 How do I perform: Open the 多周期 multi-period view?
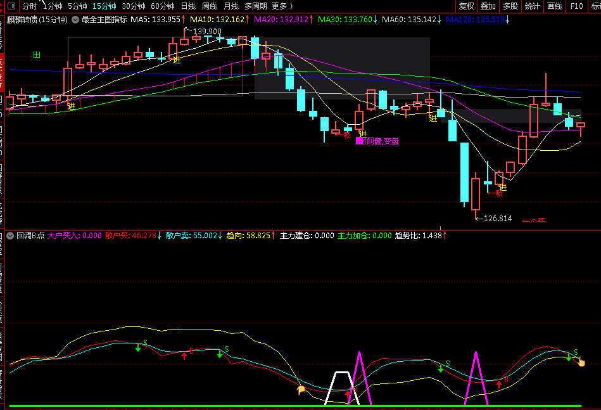pos(256,6)
